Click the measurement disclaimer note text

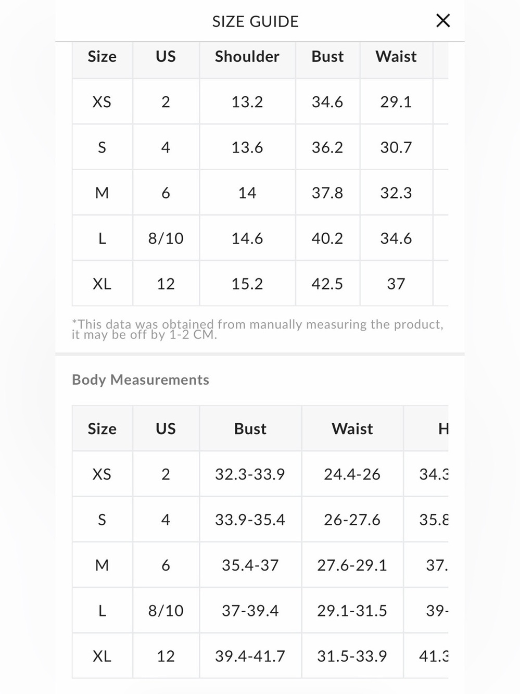click(x=258, y=330)
